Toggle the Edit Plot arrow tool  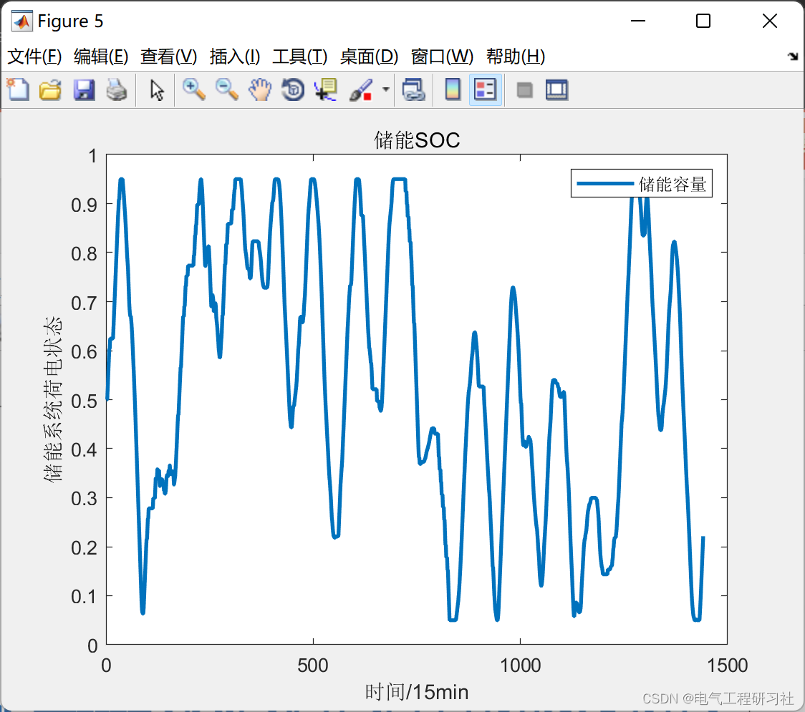(x=157, y=89)
